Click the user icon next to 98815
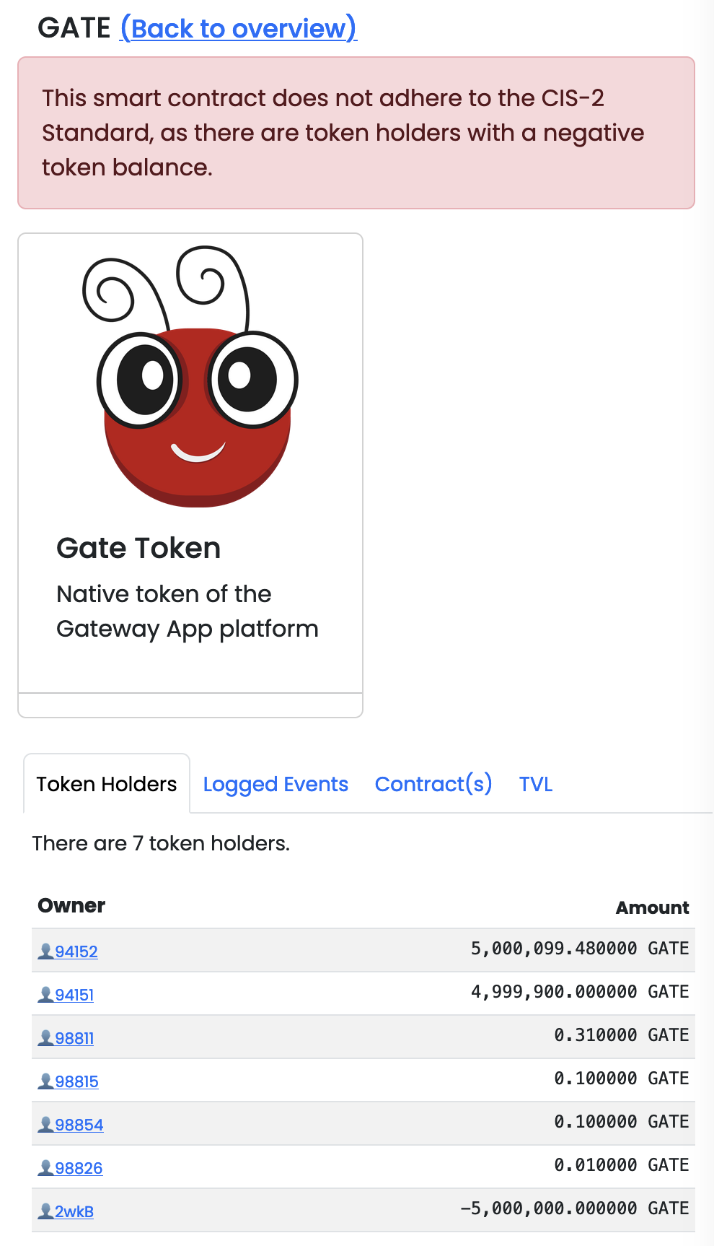 (46, 1081)
